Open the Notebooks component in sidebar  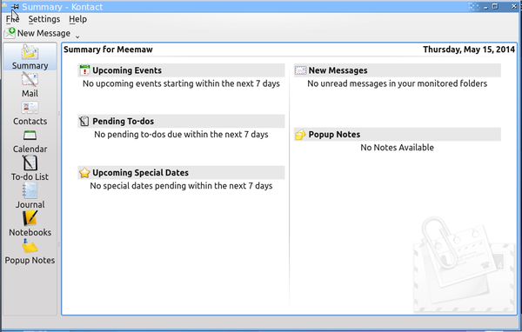30,224
